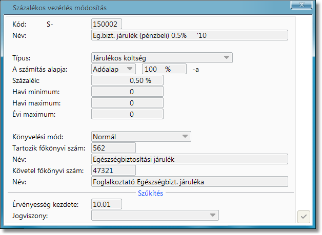This screenshot has width=322, height=235.
Task: Click the Évi maximum input field
Action: [127, 114]
